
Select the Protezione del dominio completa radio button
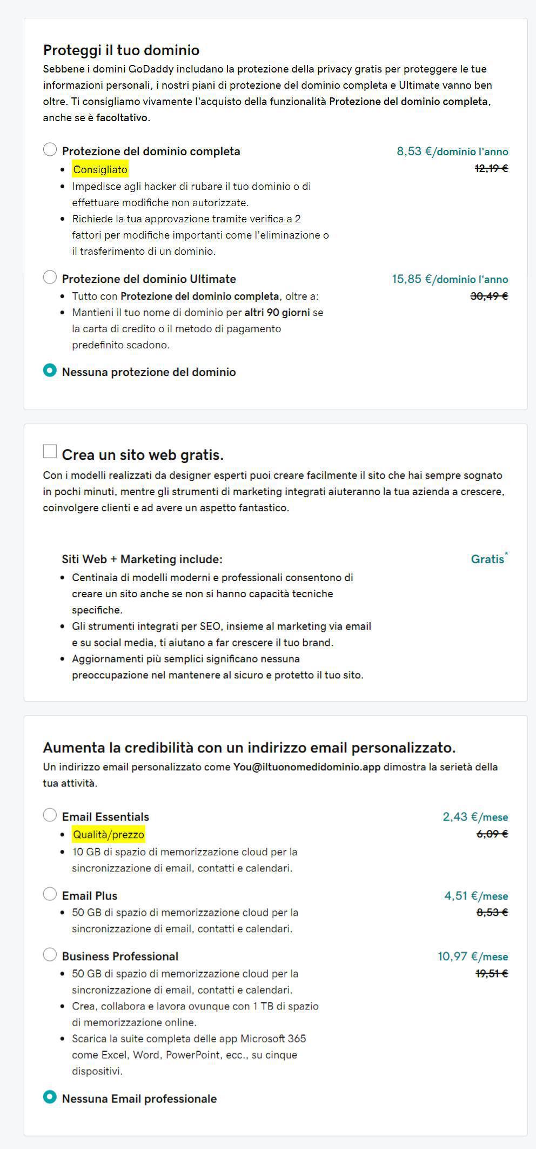click(50, 150)
